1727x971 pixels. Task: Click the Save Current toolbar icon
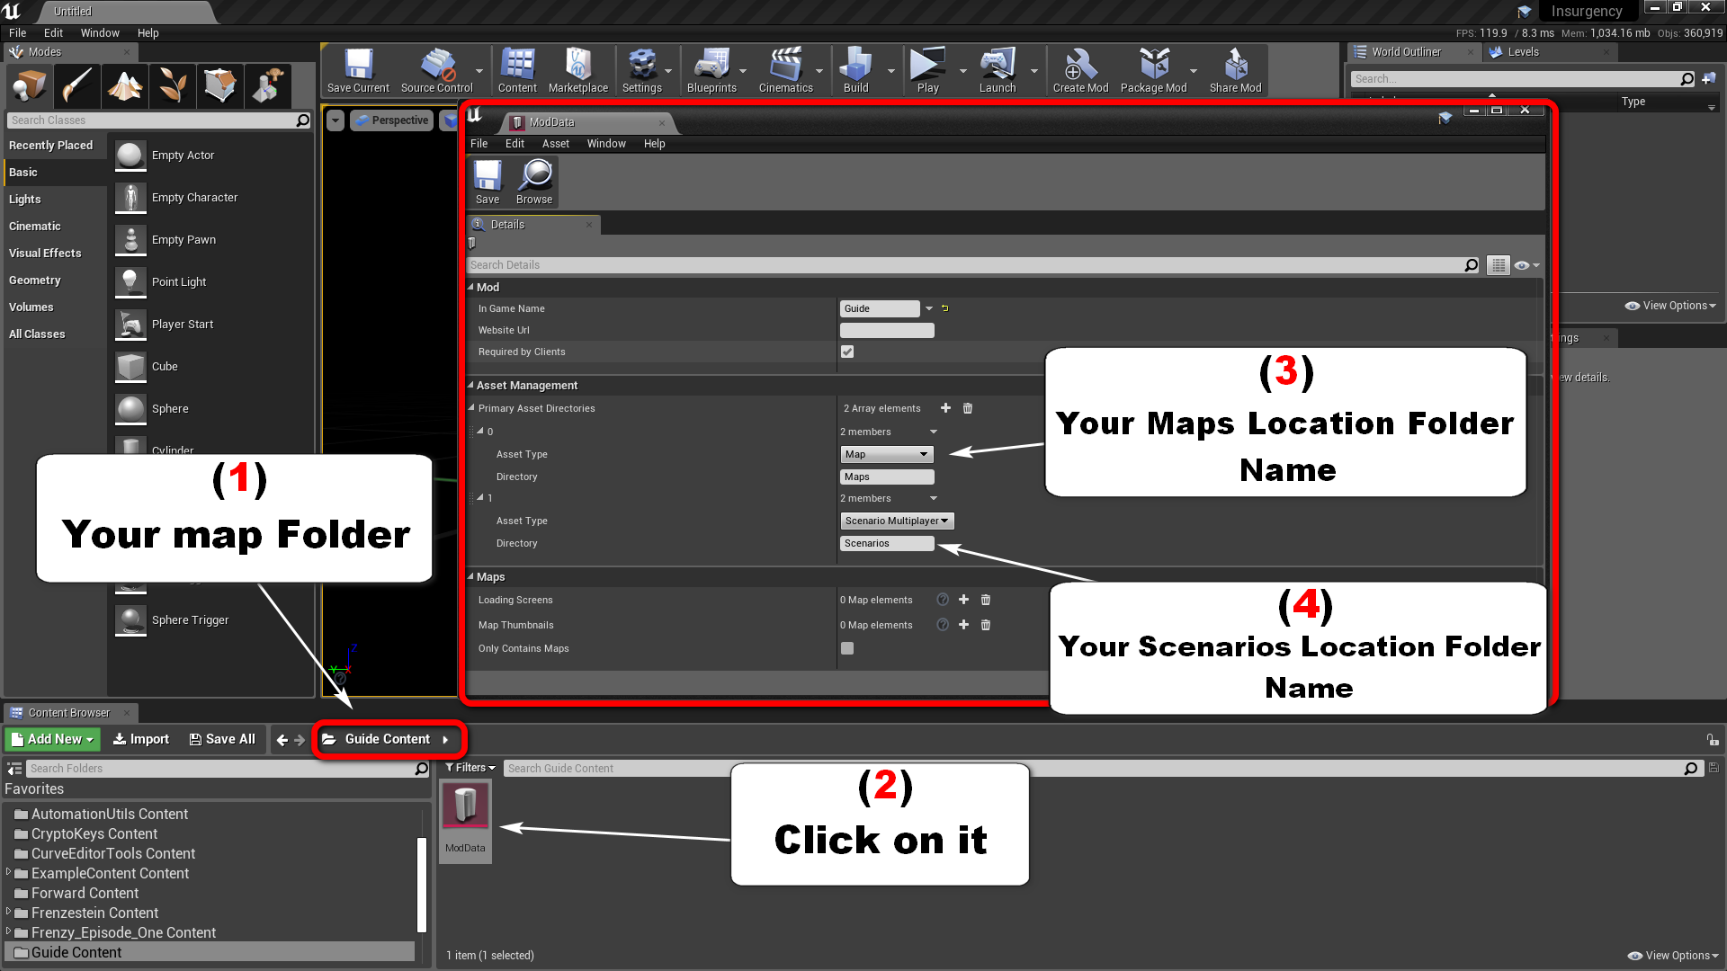[x=358, y=70]
